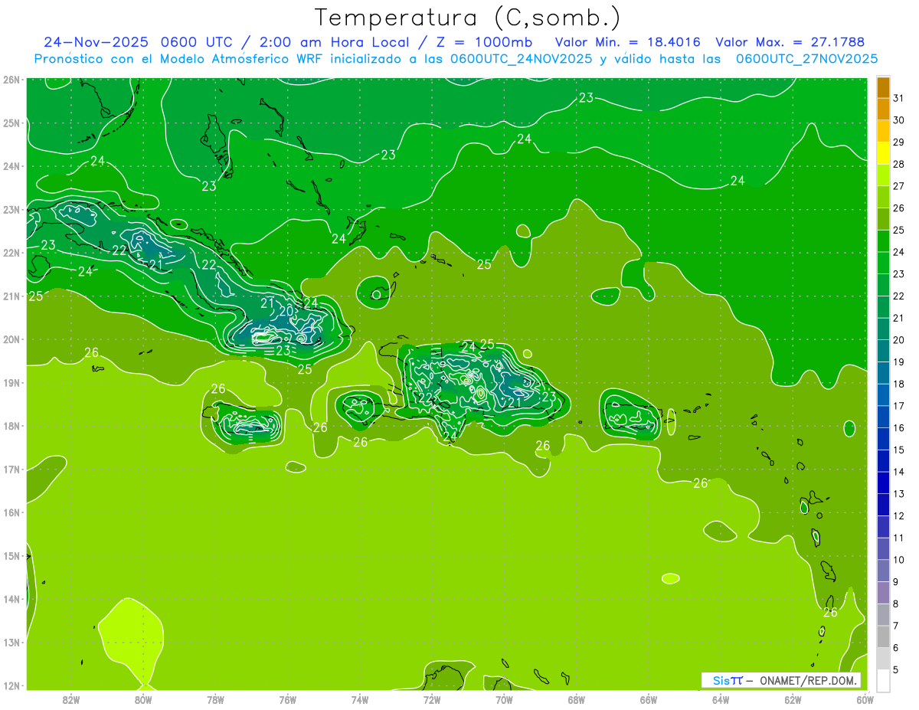Click the title 'Temperatura (C,somb.)'
Screen dimensions: 919x710
pyautogui.click(x=468, y=18)
